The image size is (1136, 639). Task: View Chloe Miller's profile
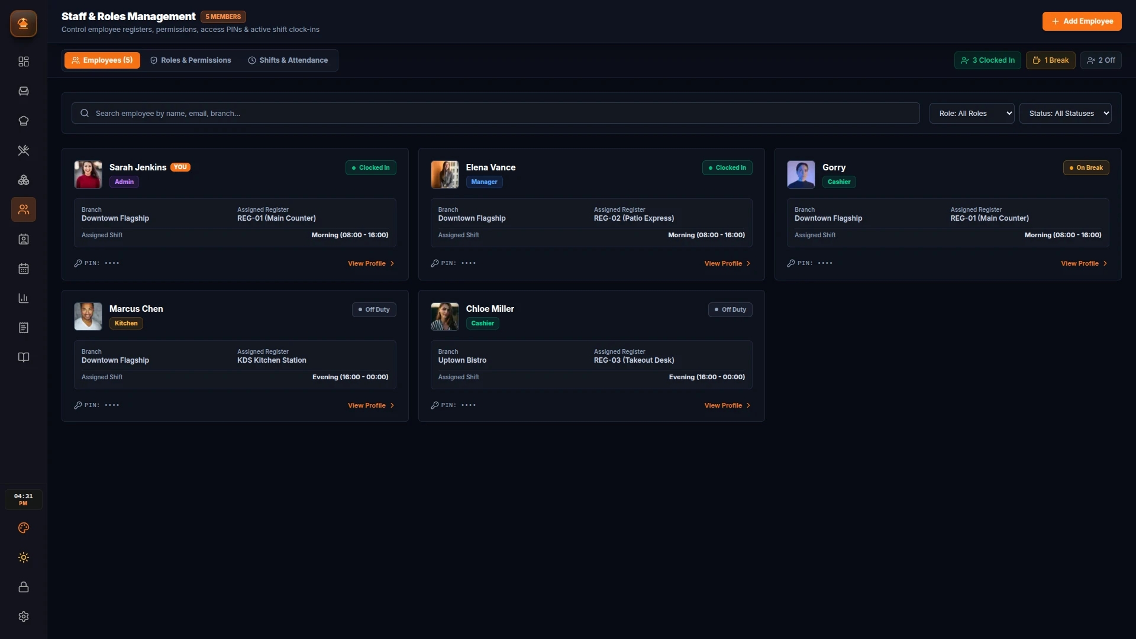tap(727, 405)
